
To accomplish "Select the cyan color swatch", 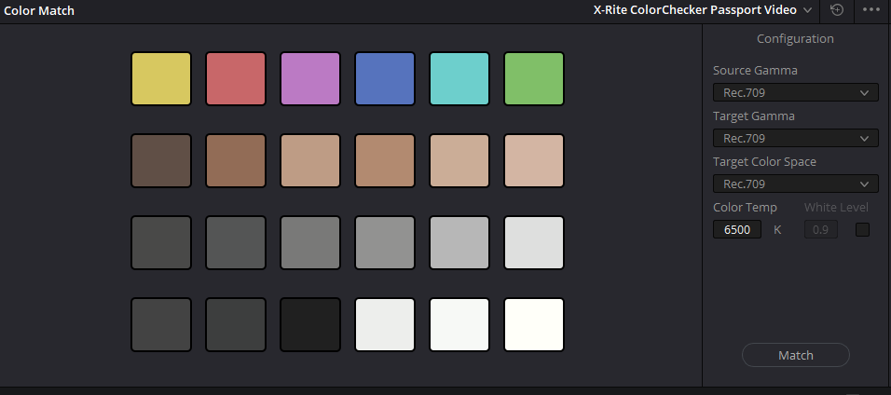I will tap(459, 79).
